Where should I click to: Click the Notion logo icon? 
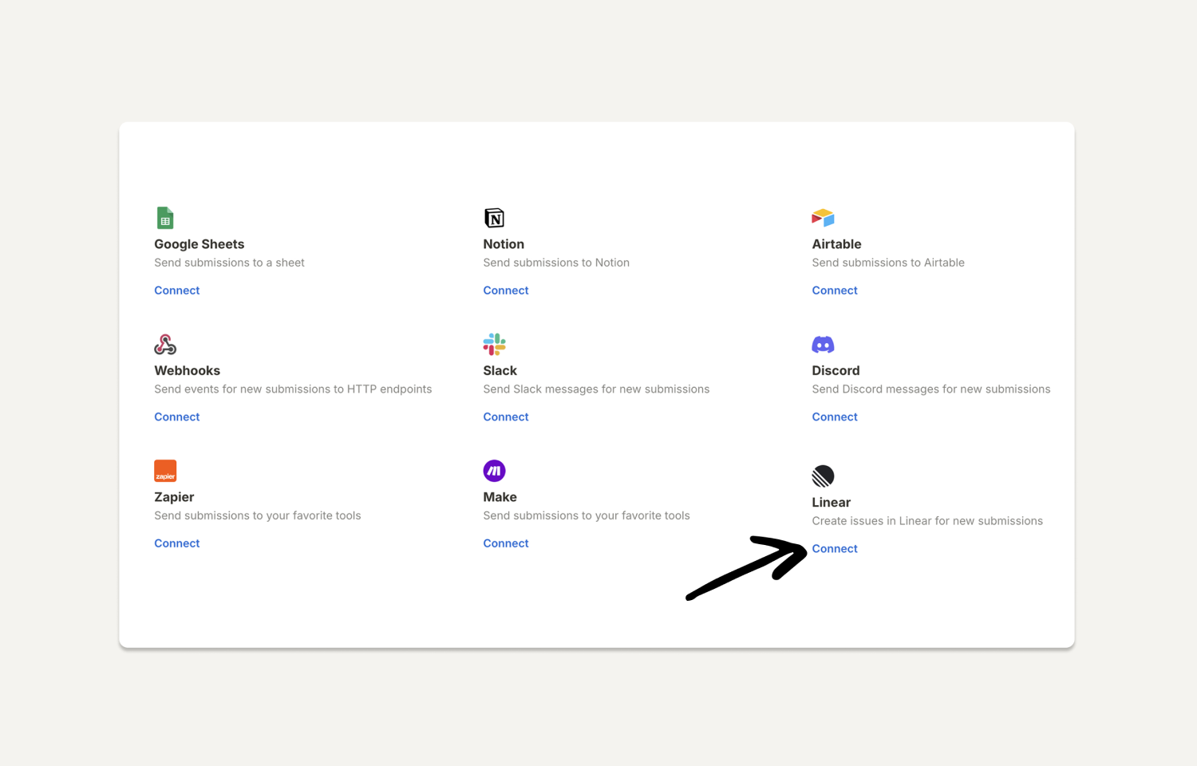click(494, 218)
